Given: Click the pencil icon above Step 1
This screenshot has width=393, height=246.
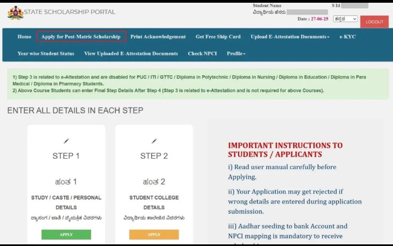Looking at the screenshot, I should tap(66, 141).
